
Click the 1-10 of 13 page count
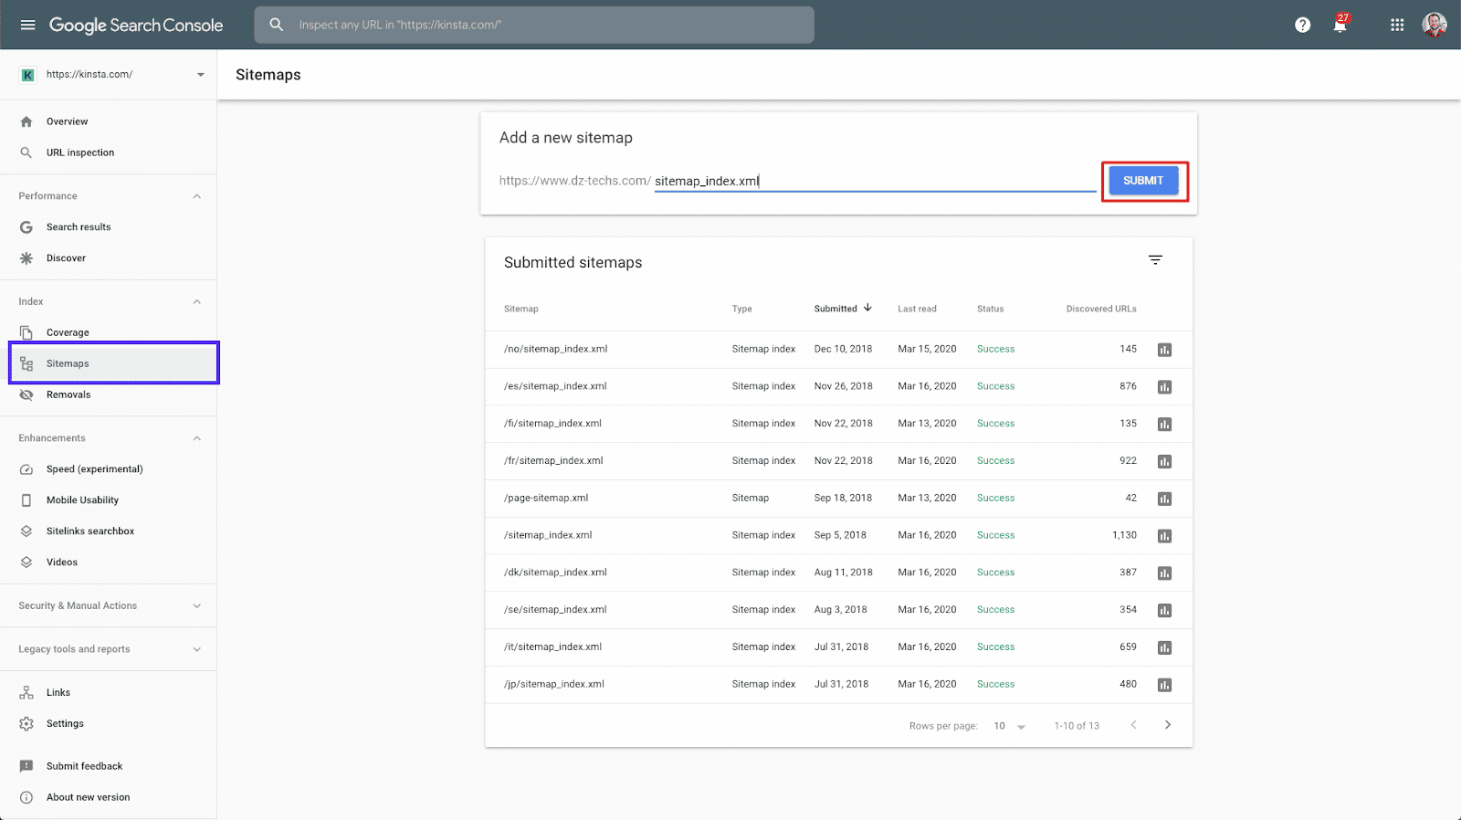[x=1077, y=726]
